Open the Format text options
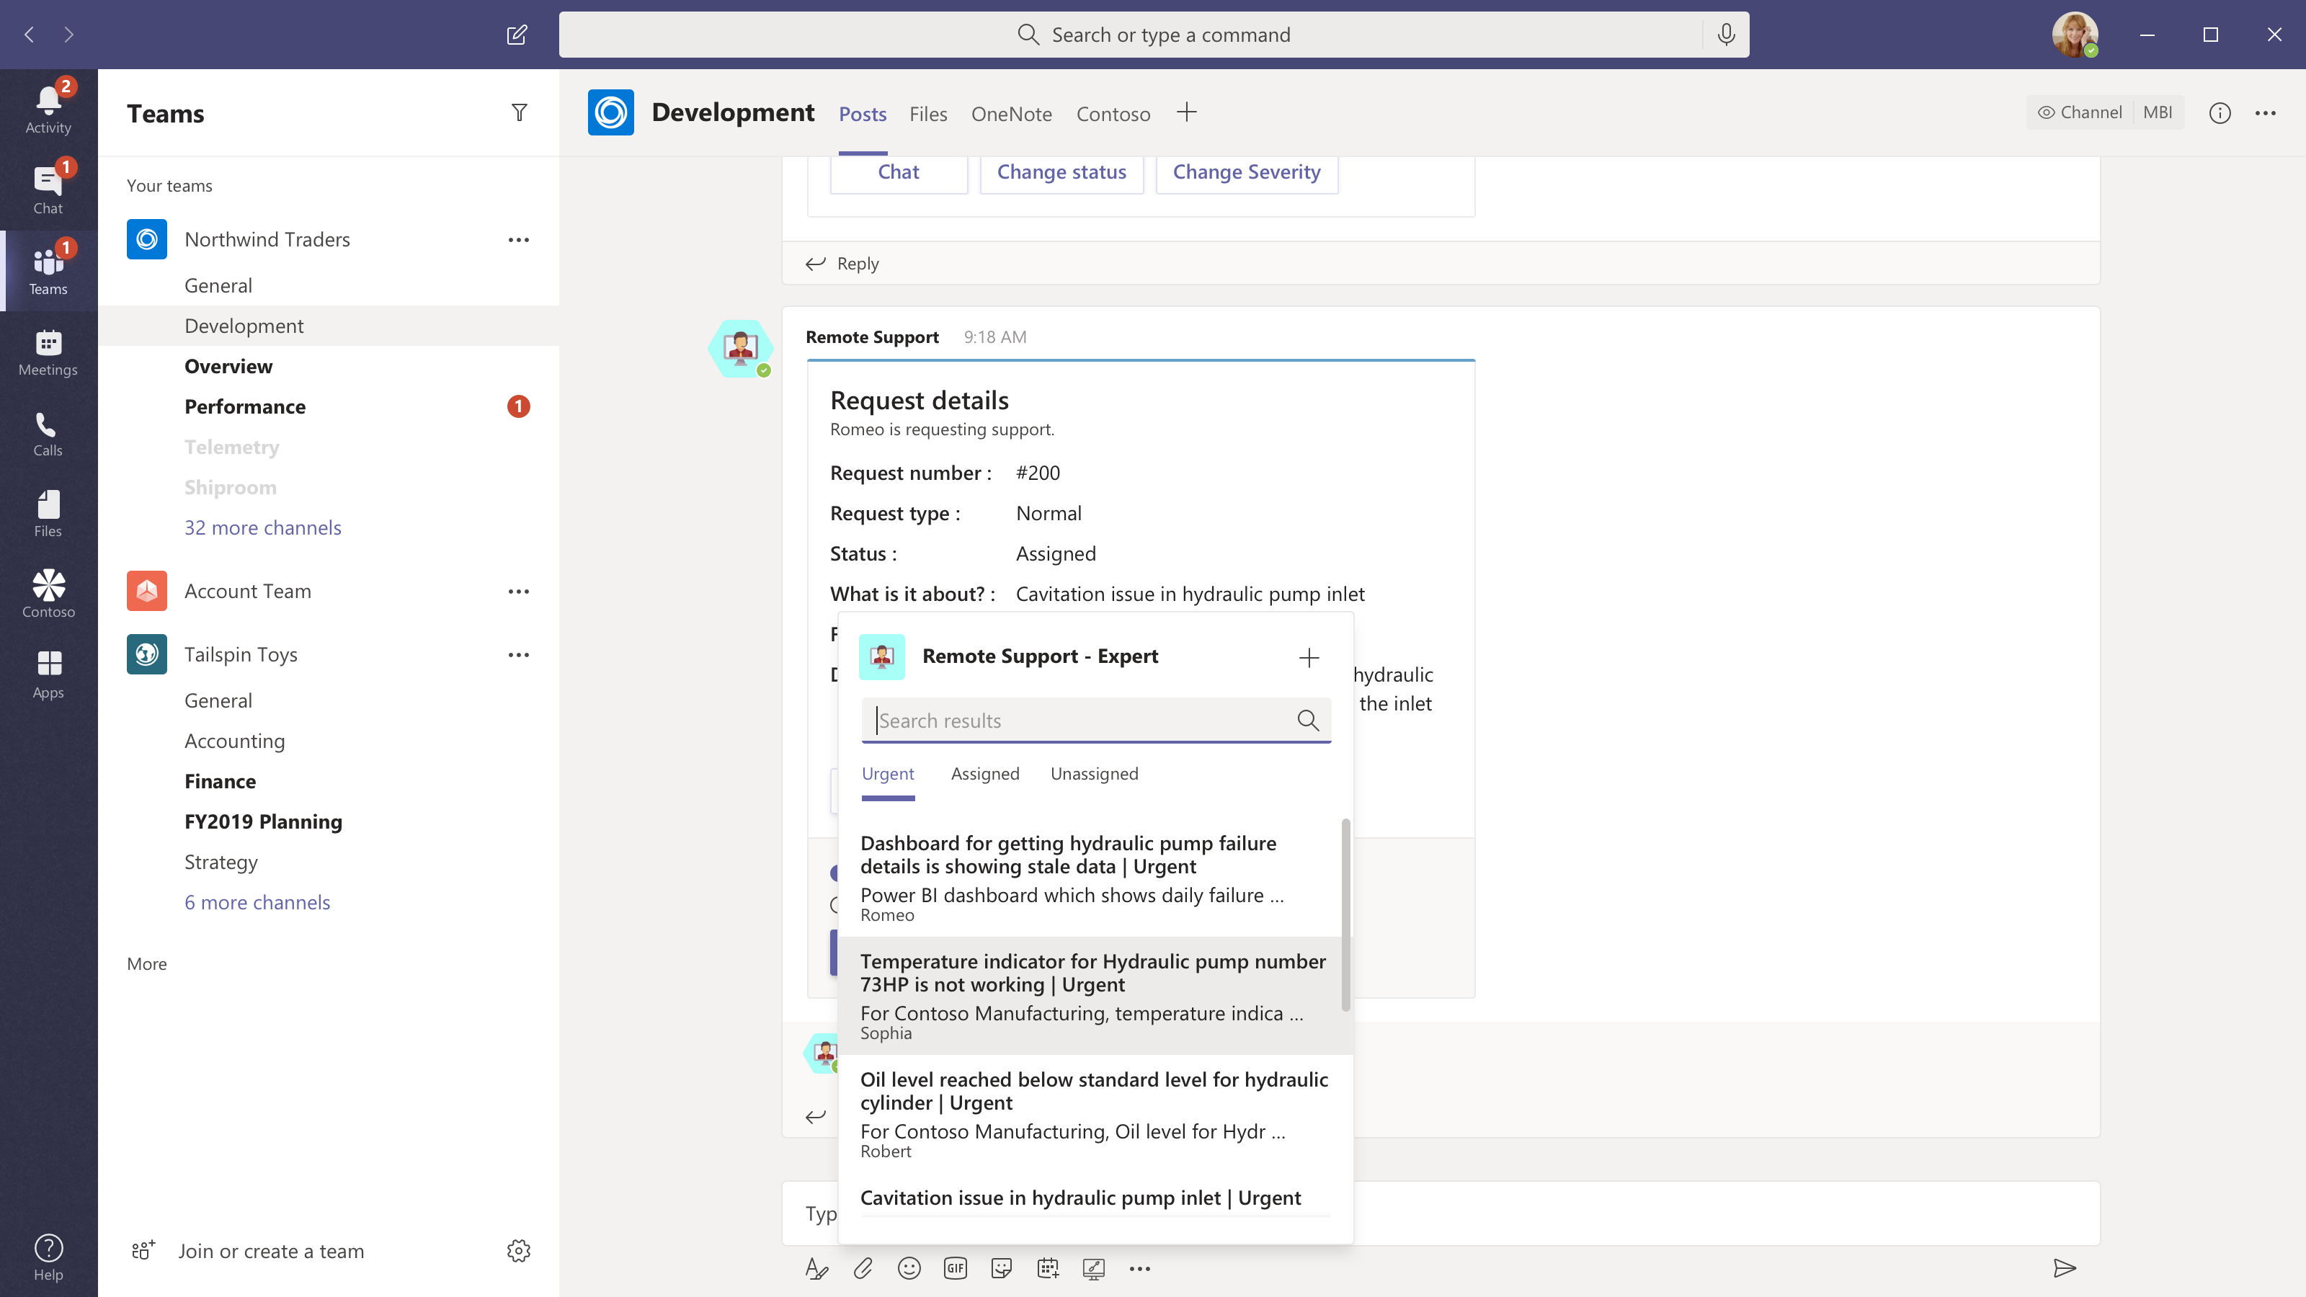The height and width of the screenshot is (1297, 2306). 816,1267
